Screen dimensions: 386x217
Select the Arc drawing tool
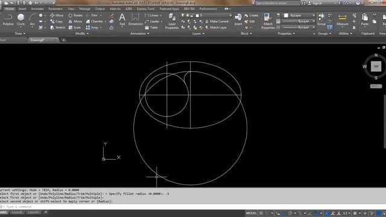[32, 20]
